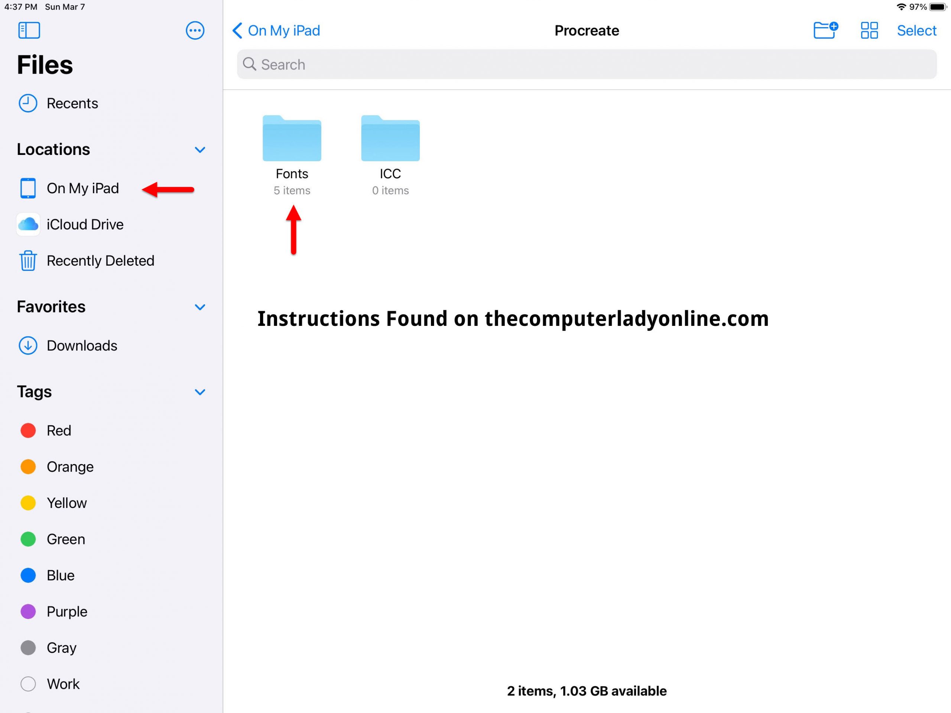Click the new folder icon in Files
Image resolution: width=951 pixels, height=713 pixels.
pos(825,30)
